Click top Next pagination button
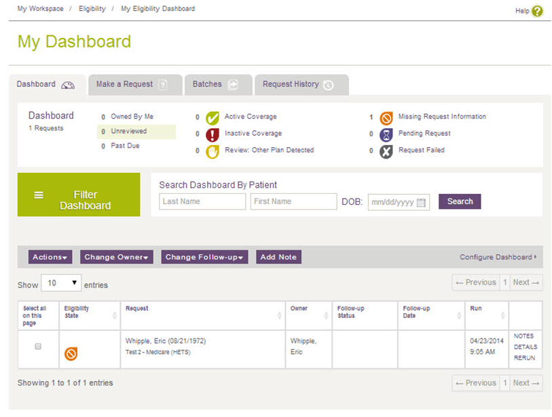The image size is (552, 417). 526,282
